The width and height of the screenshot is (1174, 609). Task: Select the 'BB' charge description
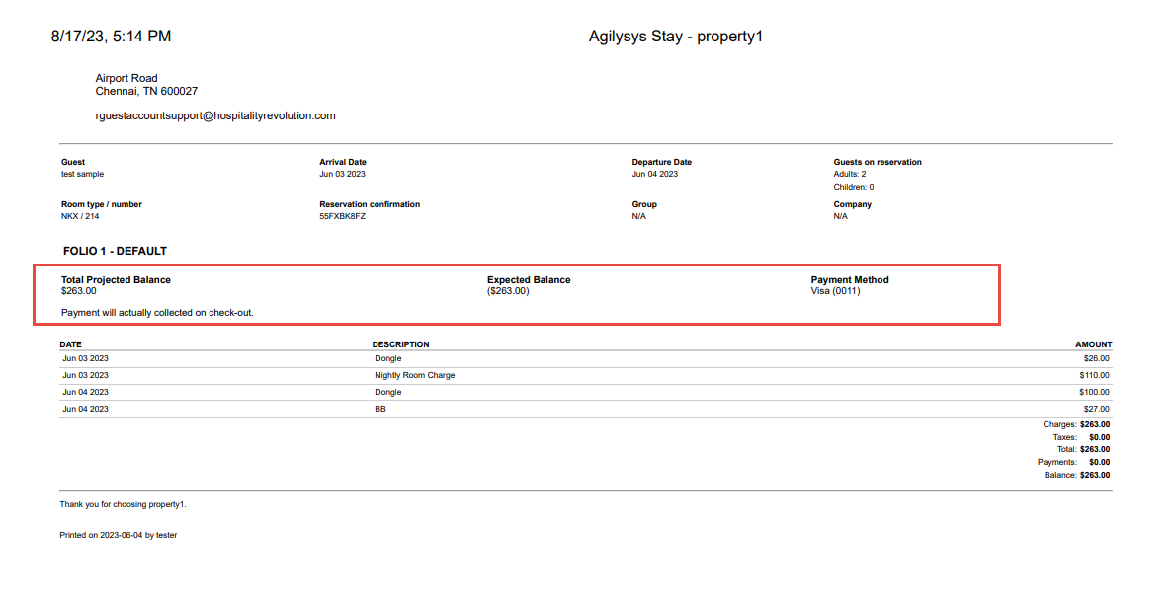380,409
